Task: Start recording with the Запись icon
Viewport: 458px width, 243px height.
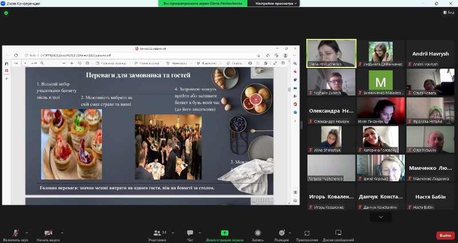Action: [258, 234]
